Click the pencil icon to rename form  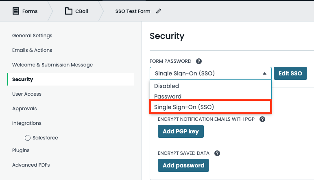pyautogui.click(x=159, y=11)
